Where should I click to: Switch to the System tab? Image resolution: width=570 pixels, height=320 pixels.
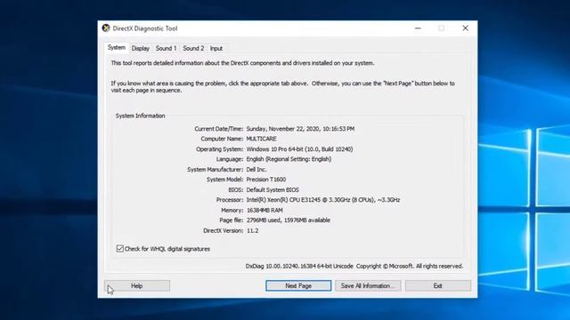point(117,48)
